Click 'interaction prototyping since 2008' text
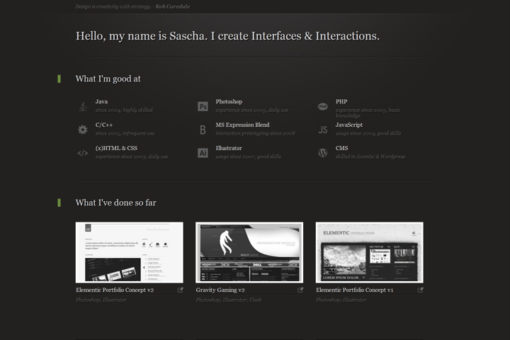510x340 pixels. coord(255,133)
